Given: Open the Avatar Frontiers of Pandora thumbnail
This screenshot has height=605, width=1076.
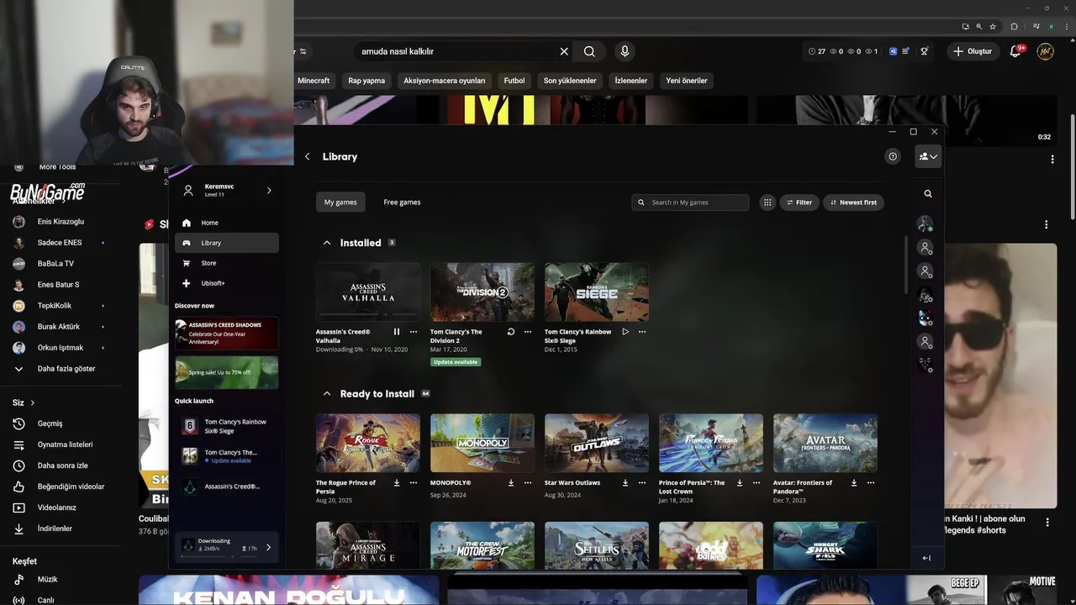Looking at the screenshot, I should click(x=825, y=443).
